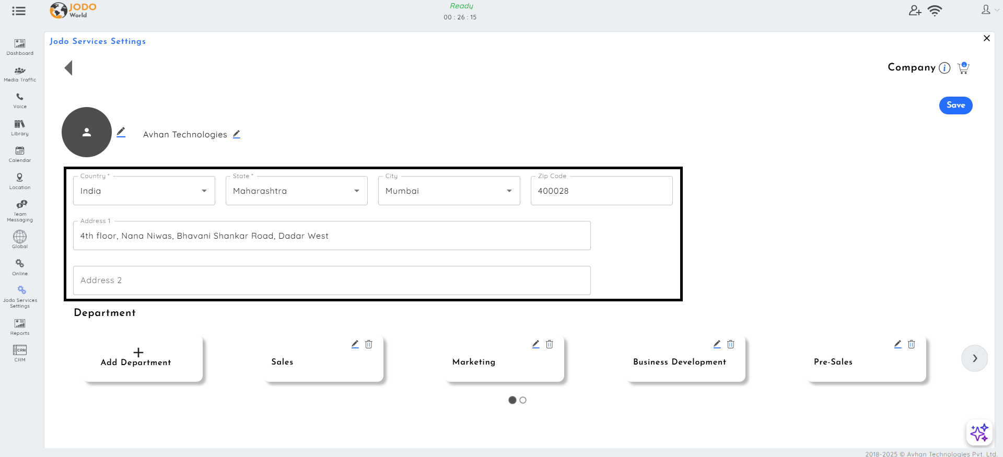The width and height of the screenshot is (1003, 457).
Task: Click Add Department card
Action: (143, 358)
